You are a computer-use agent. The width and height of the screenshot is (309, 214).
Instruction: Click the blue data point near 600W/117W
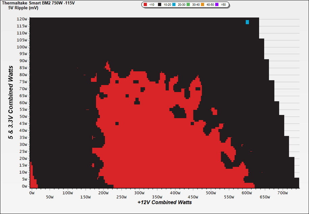[x=247, y=22]
